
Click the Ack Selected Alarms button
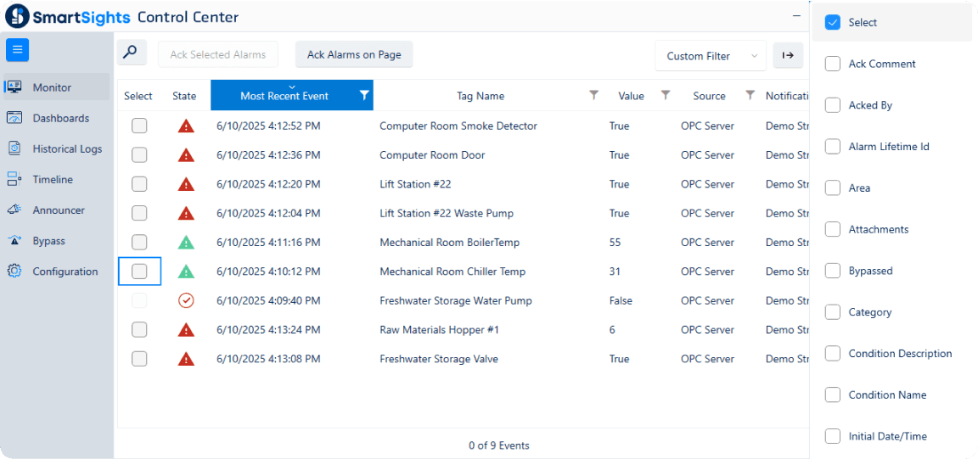(x=217, y=55)
